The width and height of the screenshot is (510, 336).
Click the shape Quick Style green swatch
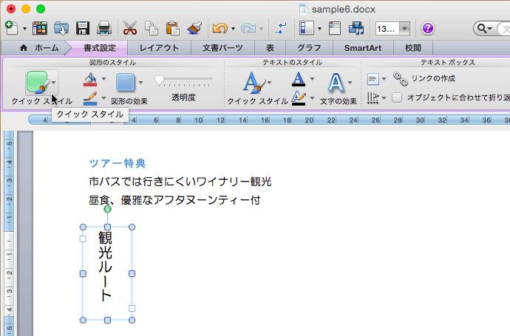click(x=38, y=82)
